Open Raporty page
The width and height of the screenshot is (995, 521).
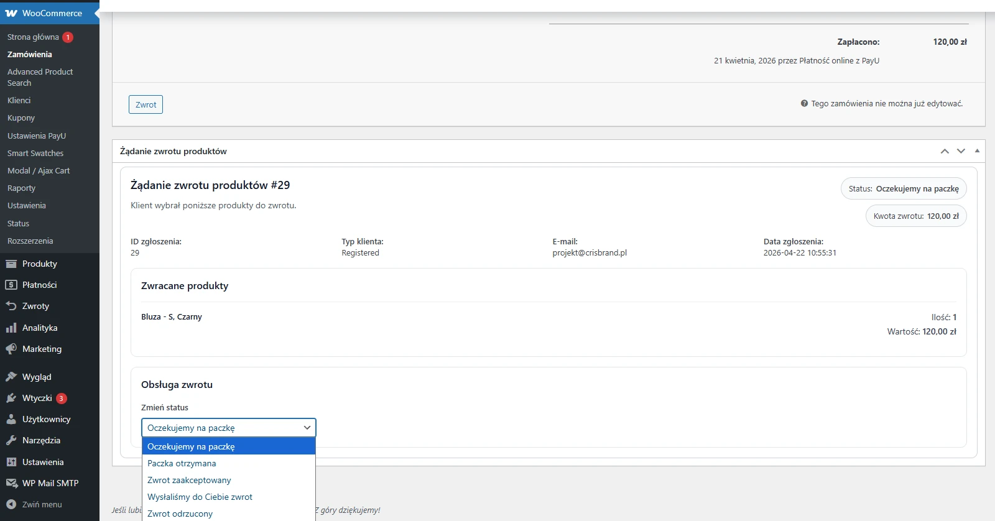click(21, 188)
